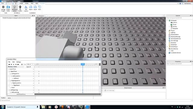Select UpperTorso keyframe at timeline start
This screenshot has height=109, width=193.
pyautogui.click(x=39, y=71)
